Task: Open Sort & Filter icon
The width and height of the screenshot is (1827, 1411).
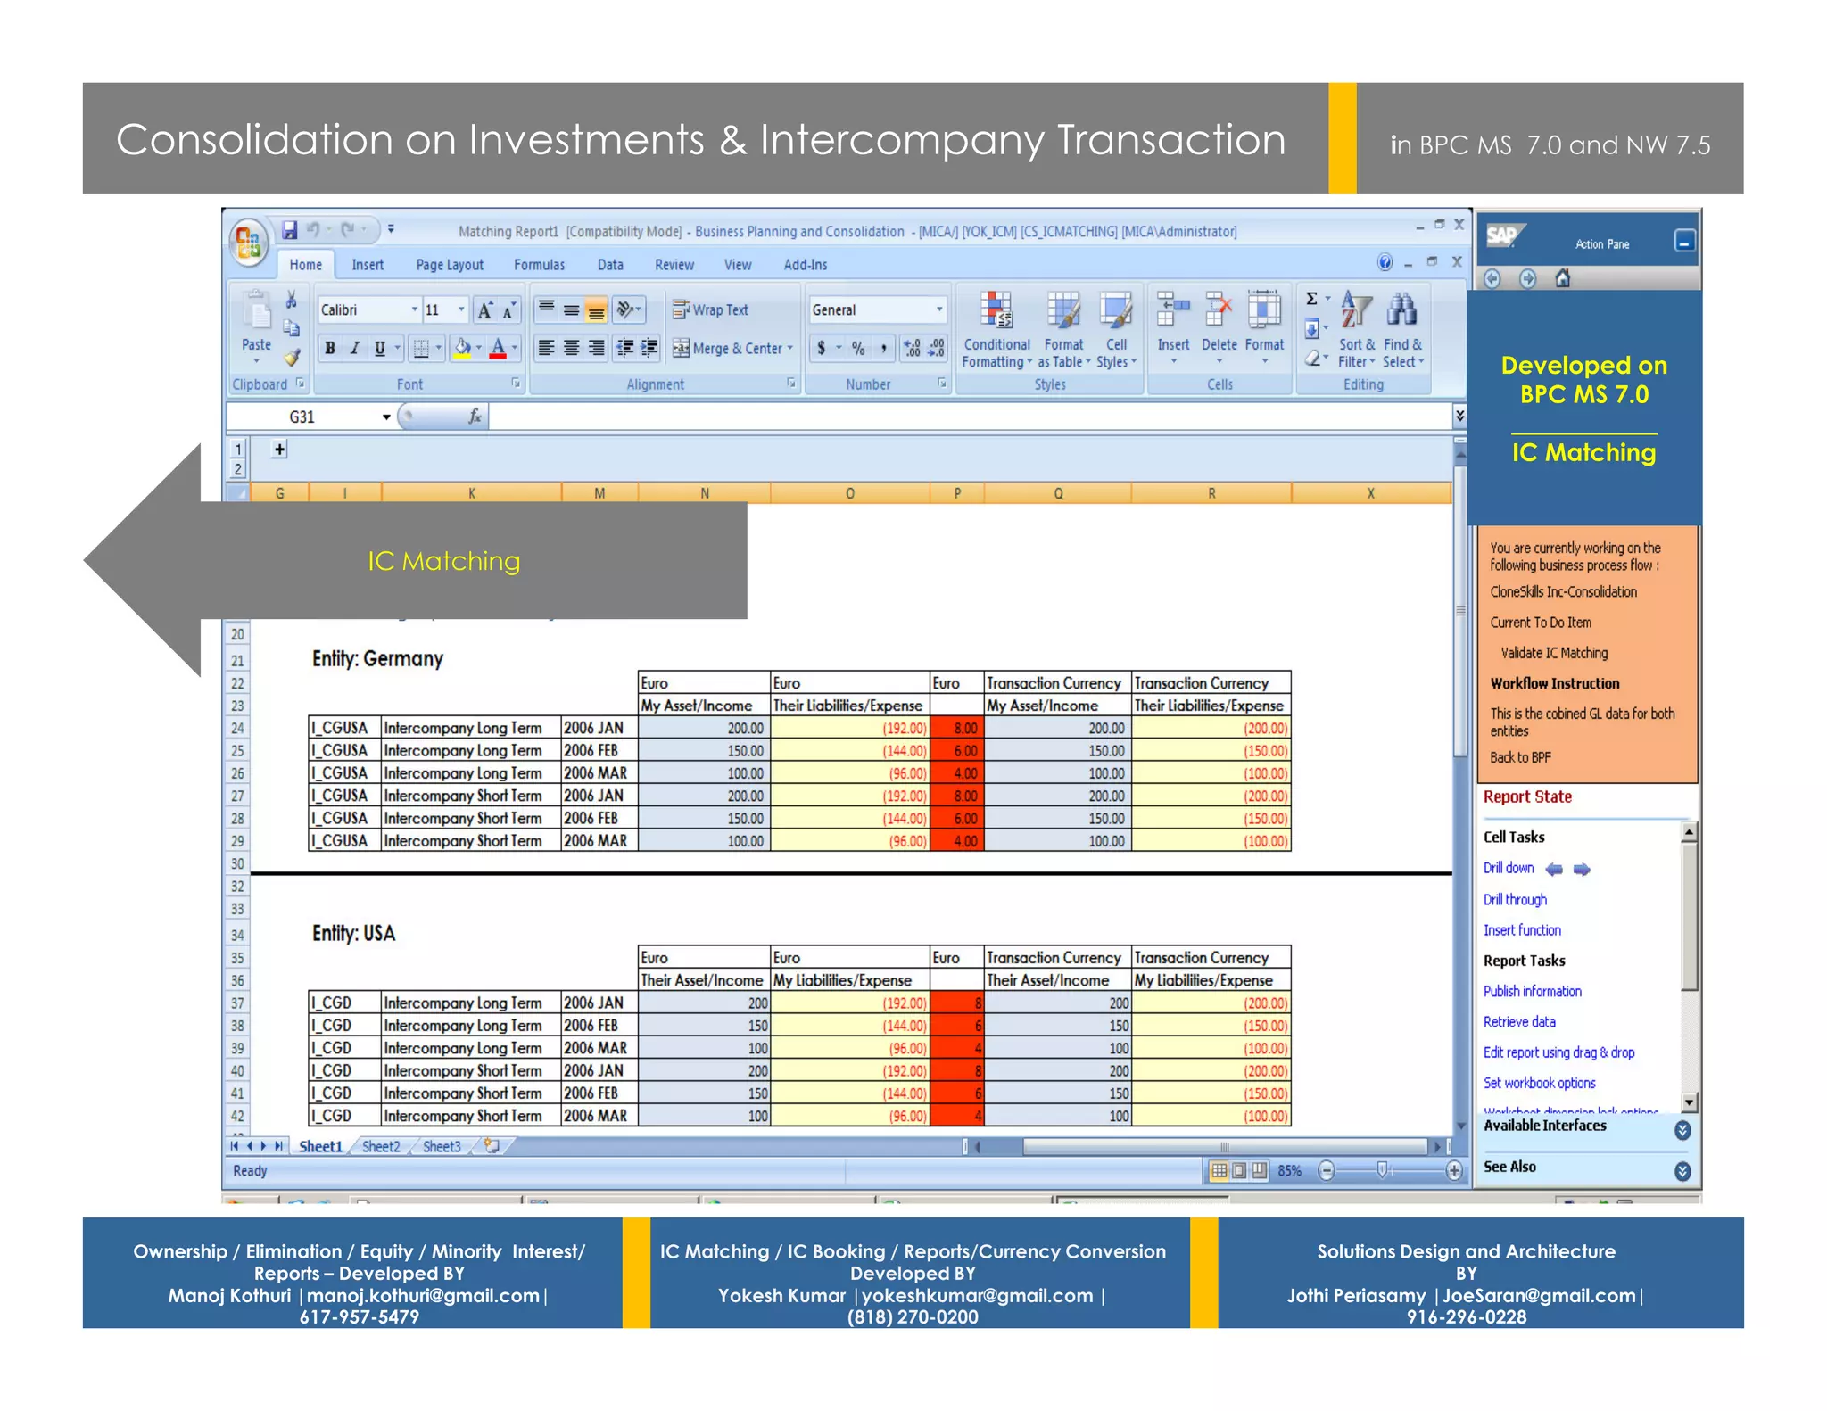Action: [x=1356, y=309]
